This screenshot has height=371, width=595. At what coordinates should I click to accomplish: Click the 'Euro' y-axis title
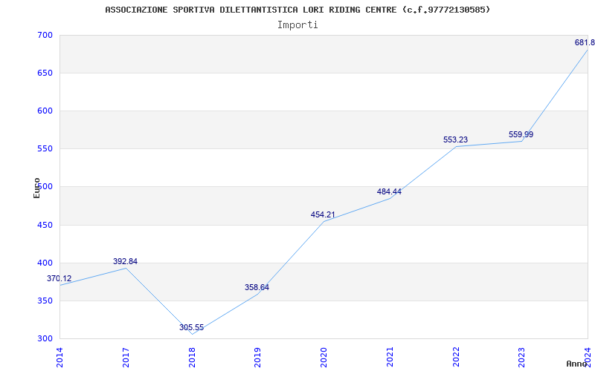pos(36,188)
